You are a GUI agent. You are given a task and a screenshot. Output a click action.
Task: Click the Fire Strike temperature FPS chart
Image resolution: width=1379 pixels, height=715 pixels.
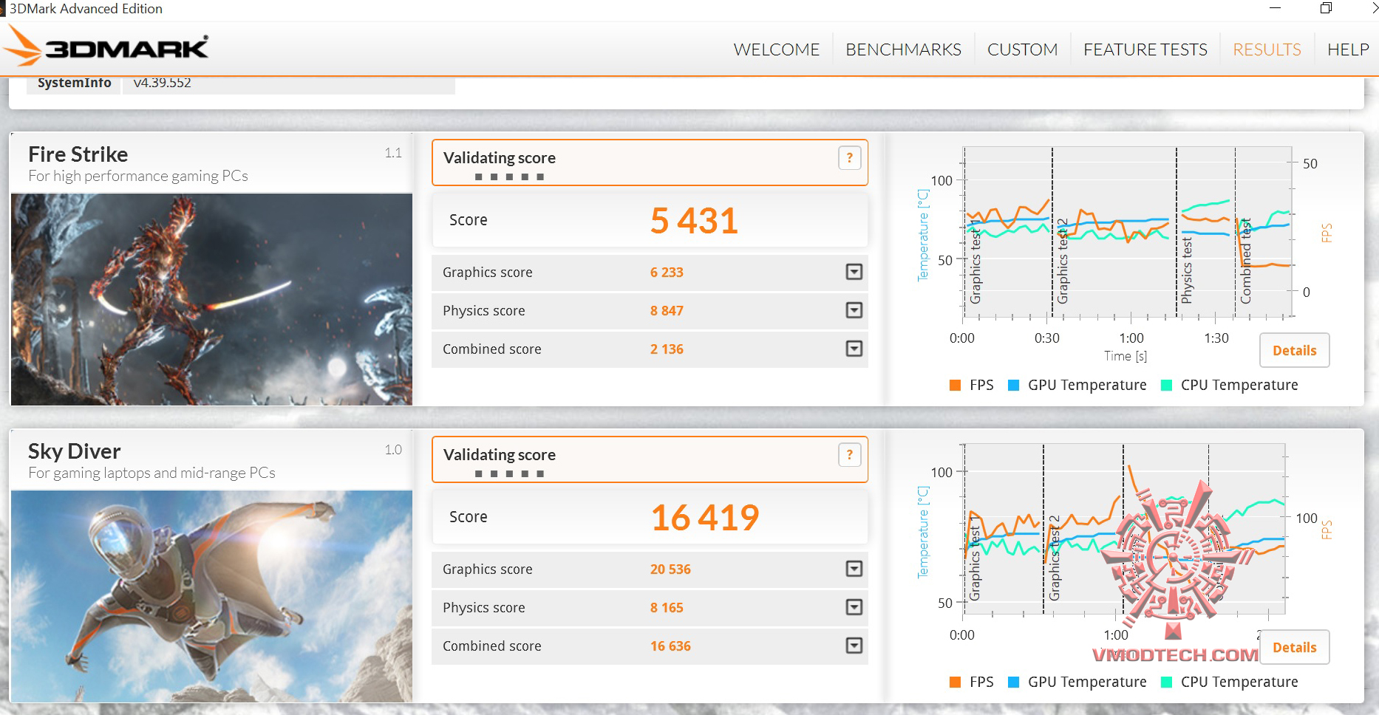pos(1127,233)
